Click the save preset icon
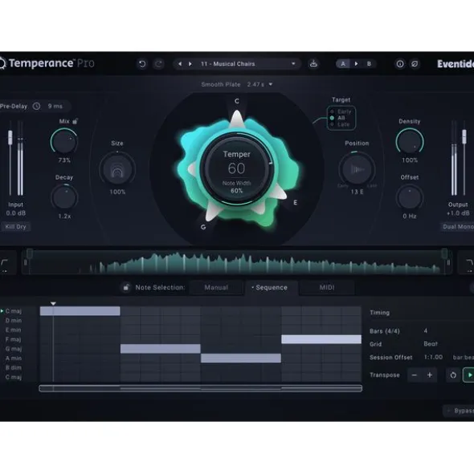This screenshot has height=474, width=474. pos(313,64)
